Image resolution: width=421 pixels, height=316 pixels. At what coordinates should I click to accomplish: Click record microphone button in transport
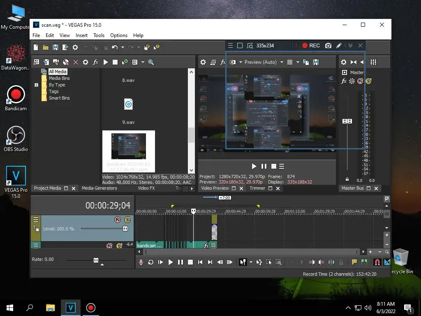pos(141,262)
